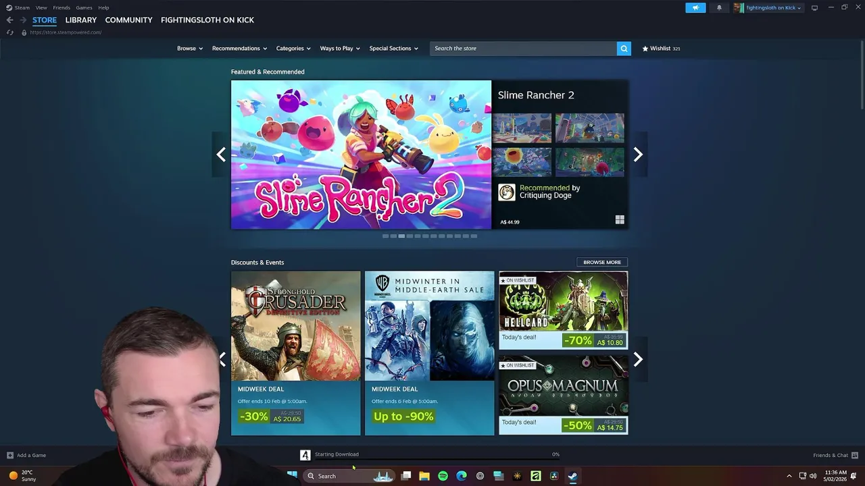865x486 pixels.
Task: Switch to the LIBRARY tab
Action: [81, 20]
